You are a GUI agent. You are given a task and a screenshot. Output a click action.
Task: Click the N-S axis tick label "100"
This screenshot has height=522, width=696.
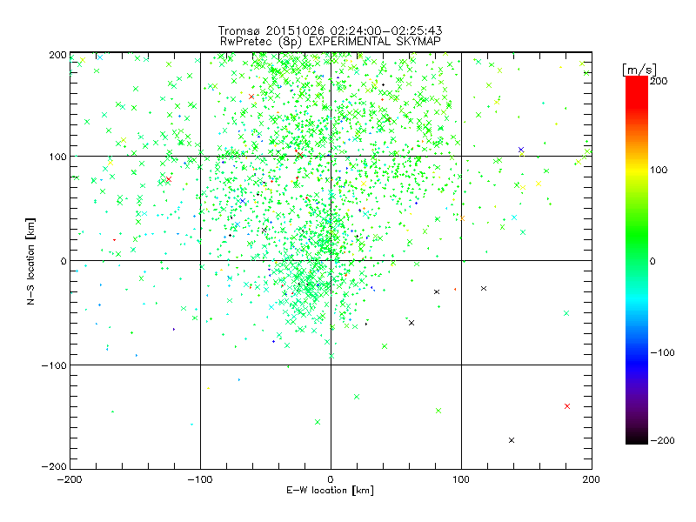click(x=57, y=157)
